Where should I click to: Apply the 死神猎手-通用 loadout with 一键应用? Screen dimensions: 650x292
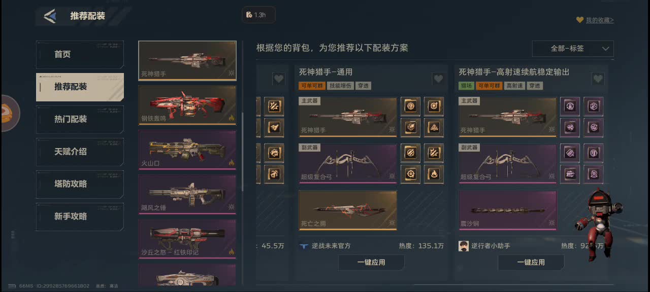(371, 262)
